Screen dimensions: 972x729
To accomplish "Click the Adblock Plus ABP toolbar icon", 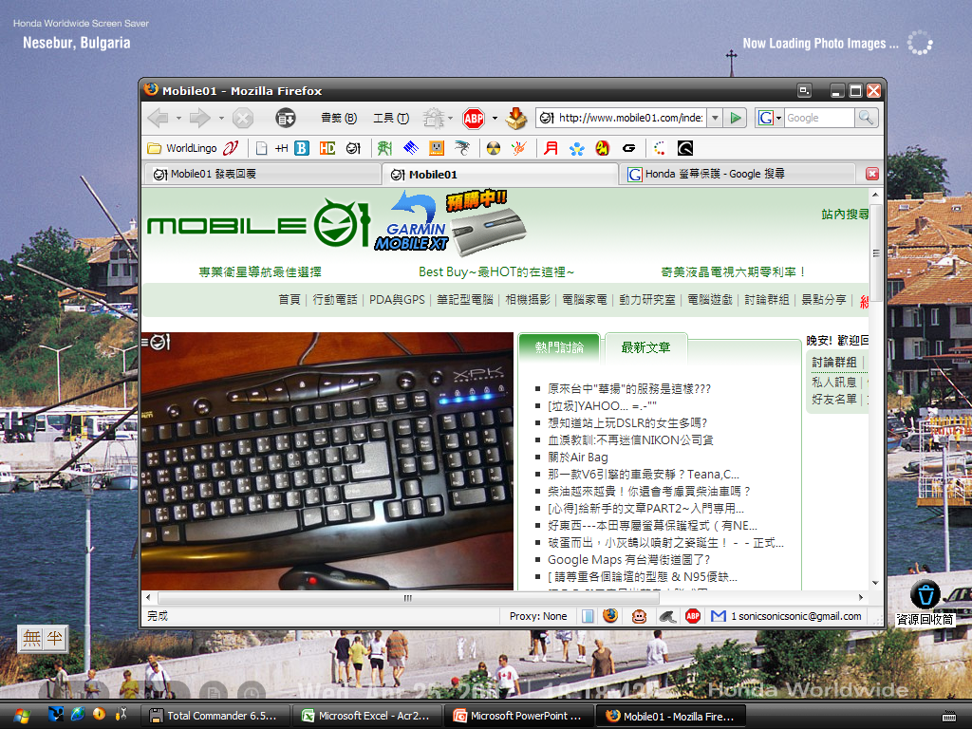I will point(474,118).
